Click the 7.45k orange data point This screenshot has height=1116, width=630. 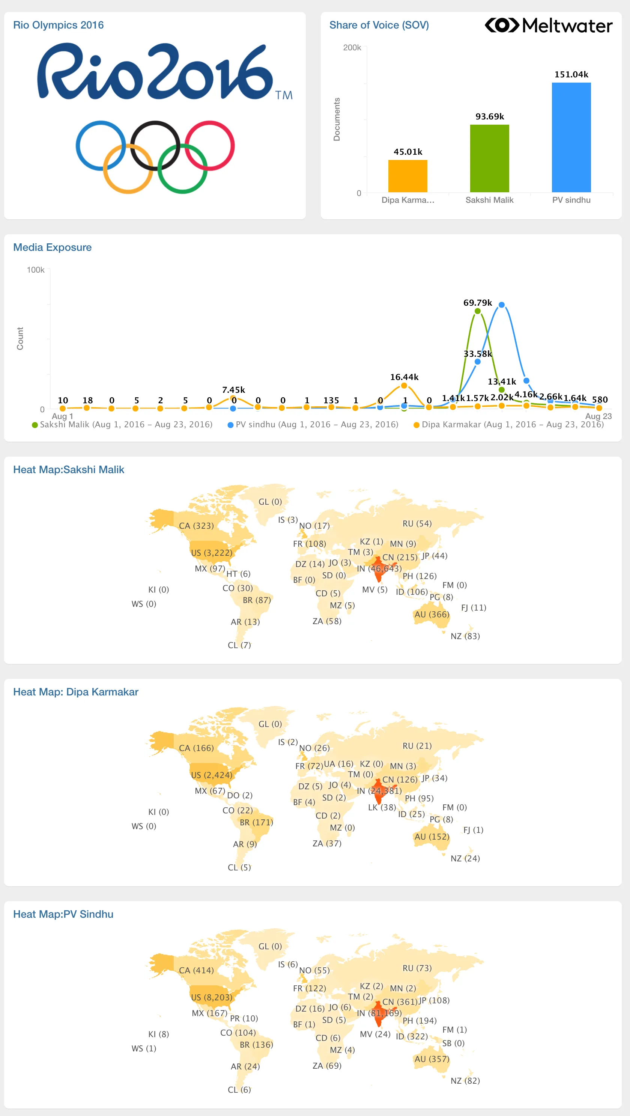tap(233, 398)
